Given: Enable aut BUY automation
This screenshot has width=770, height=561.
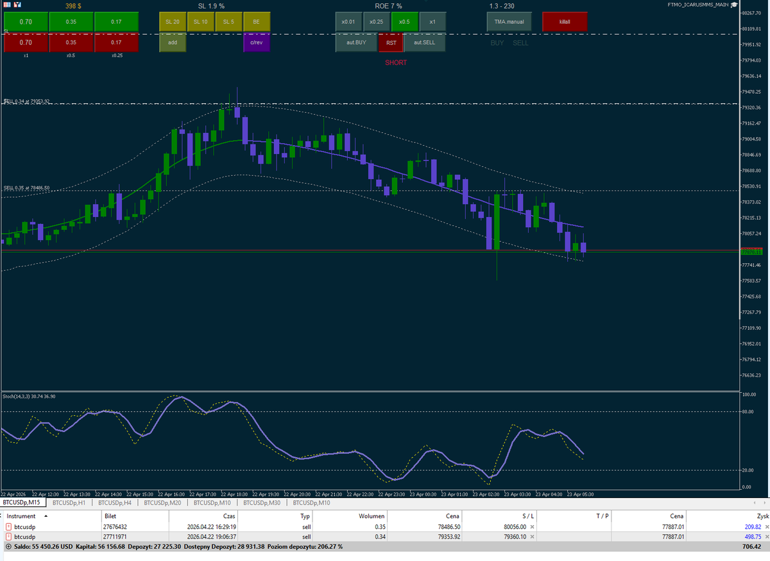Looking at the screenshot, I should [355, 42].
